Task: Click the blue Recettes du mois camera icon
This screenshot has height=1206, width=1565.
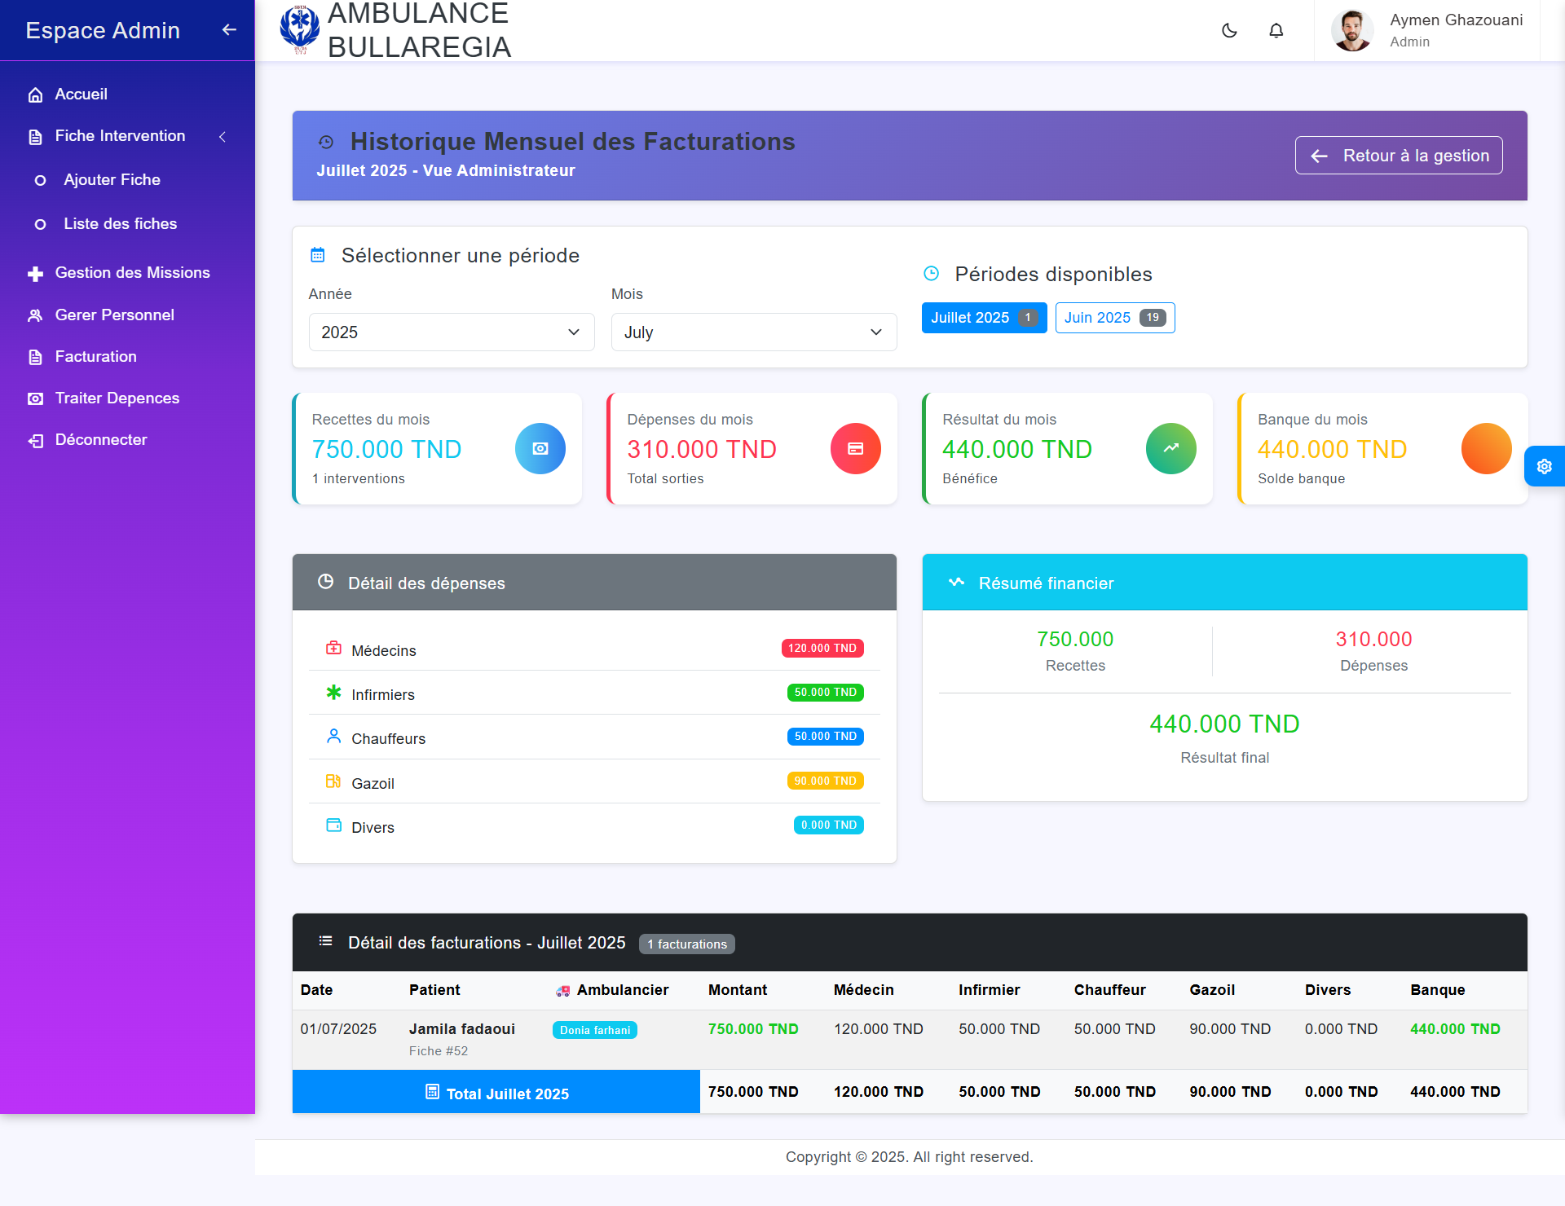Action: click(x=540, y=448)
